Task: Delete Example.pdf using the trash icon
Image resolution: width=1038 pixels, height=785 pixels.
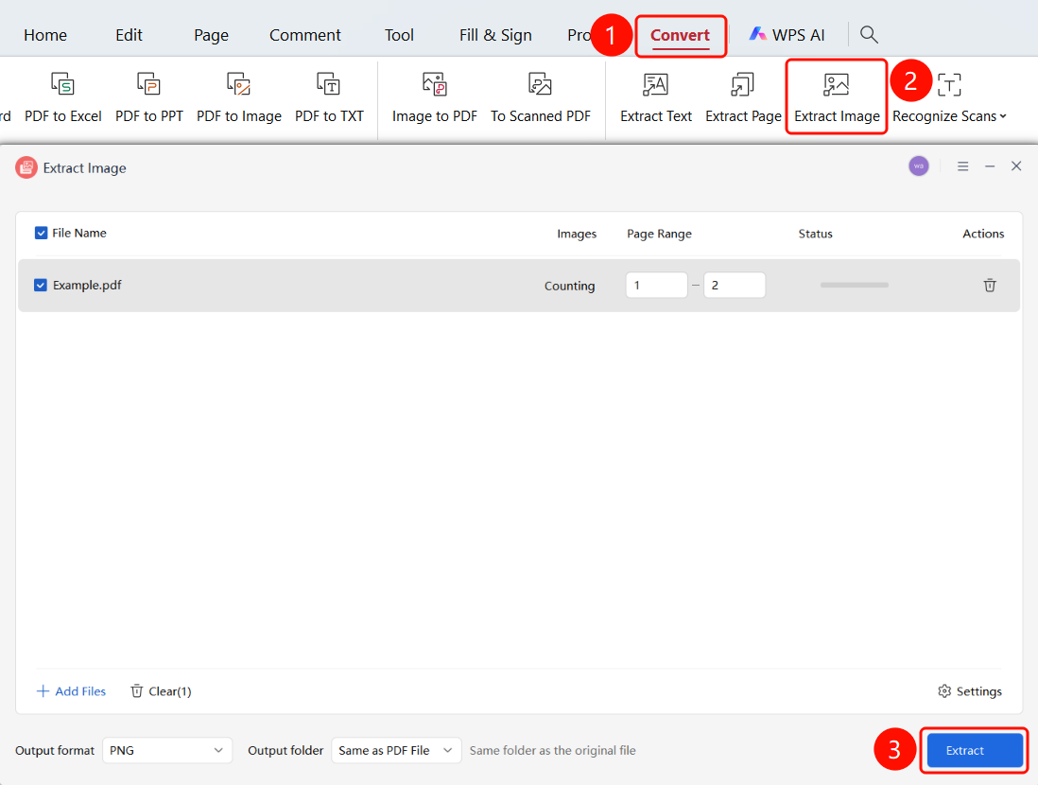Action: pyautogui.click(x=990, y=286)
